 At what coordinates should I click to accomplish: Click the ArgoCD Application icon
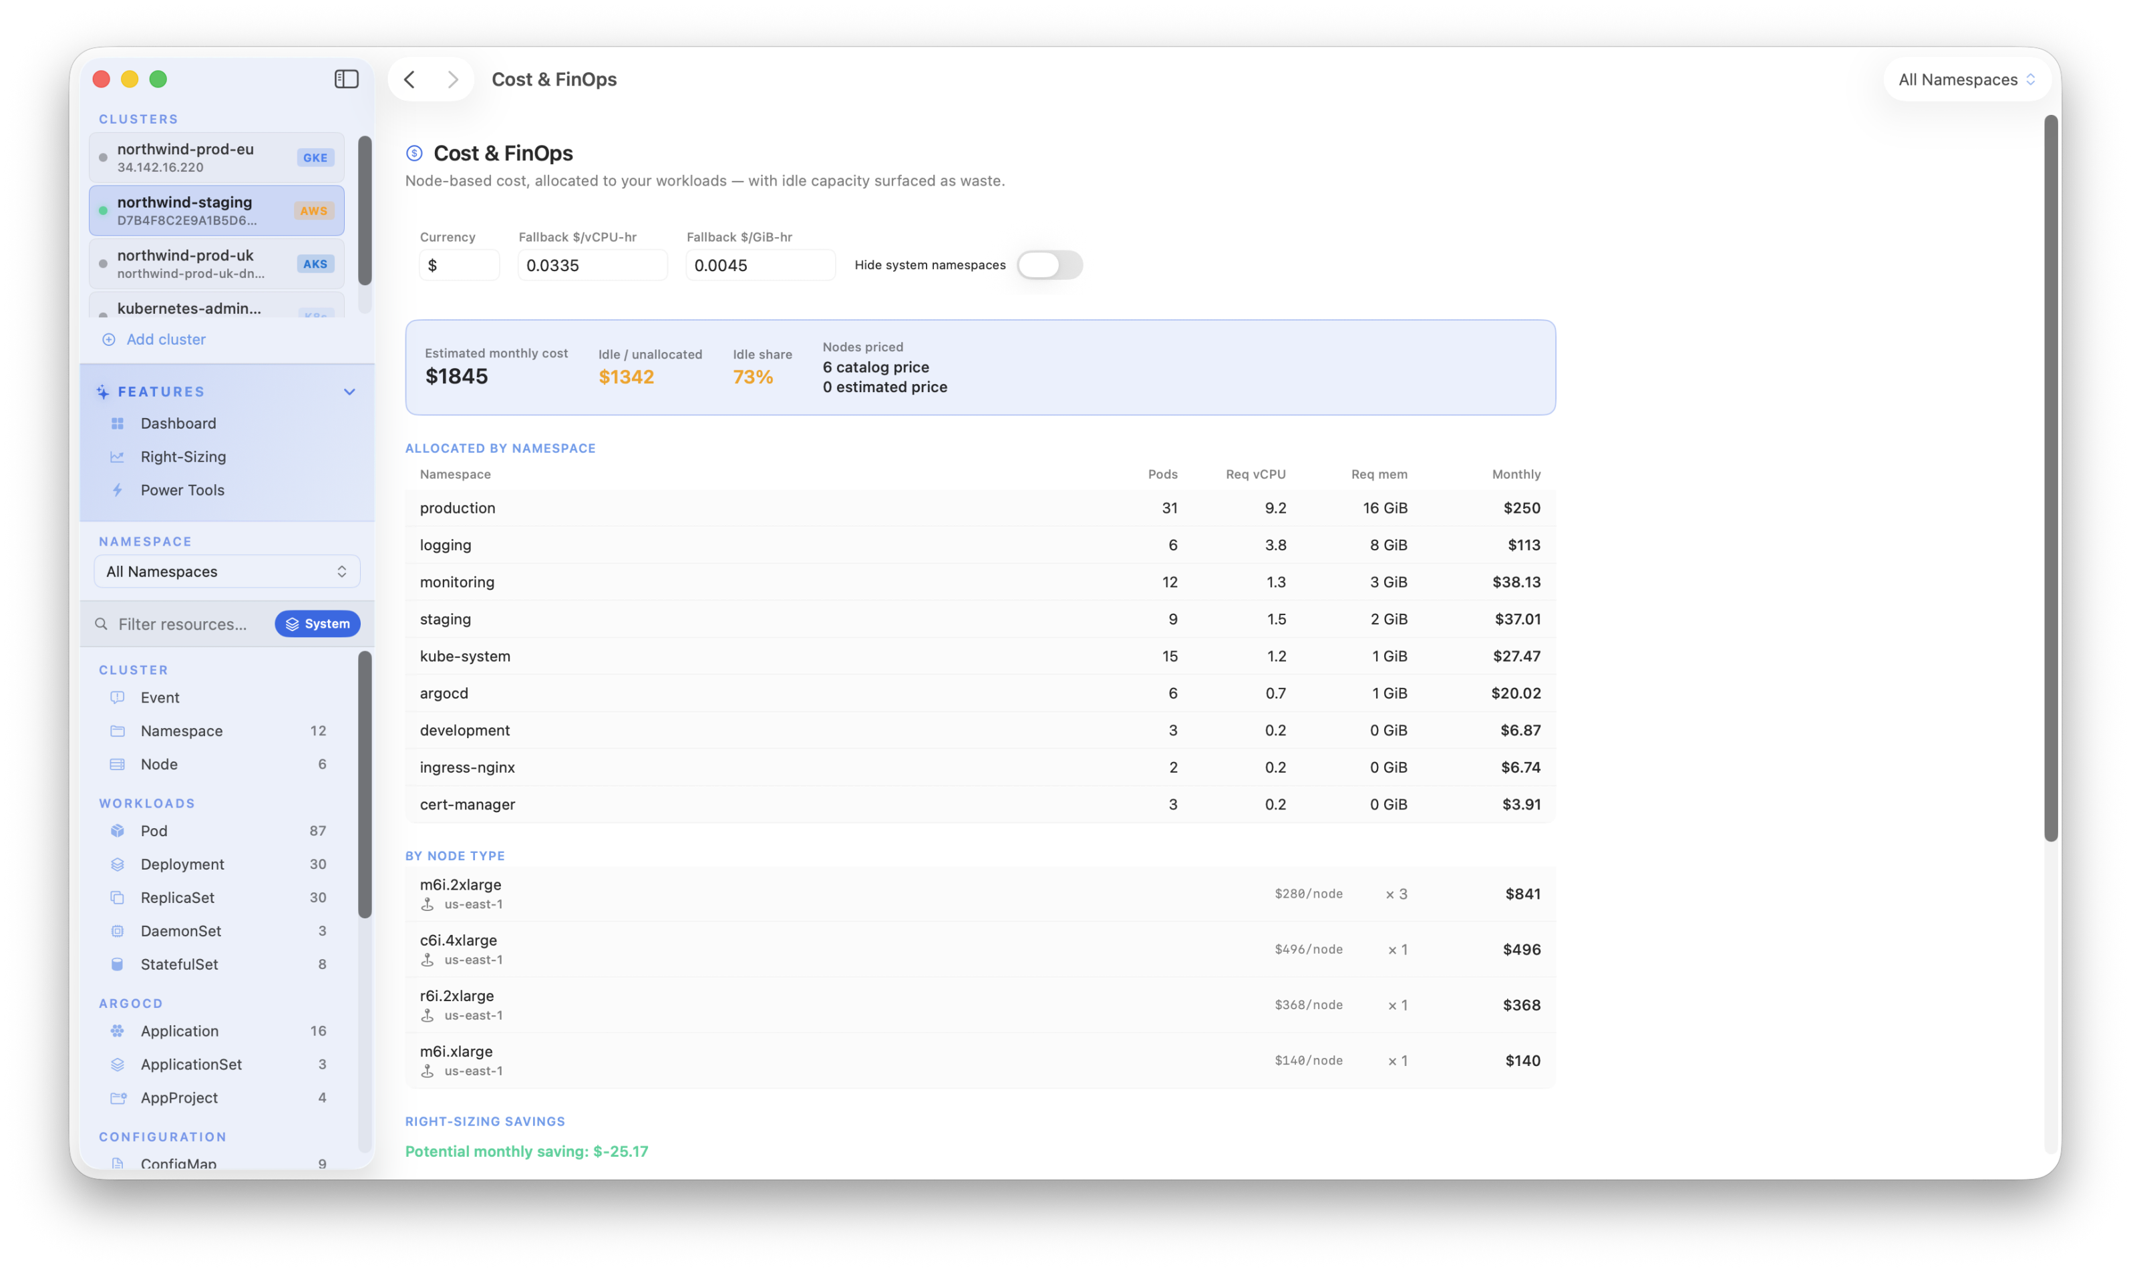118,1031
